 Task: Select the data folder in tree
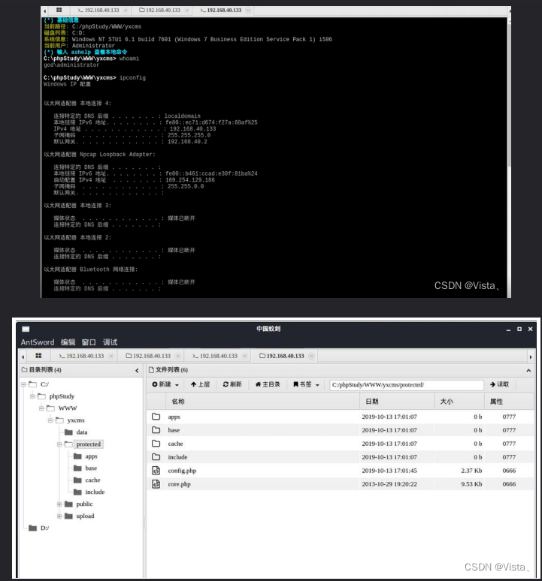pos(82,432)
